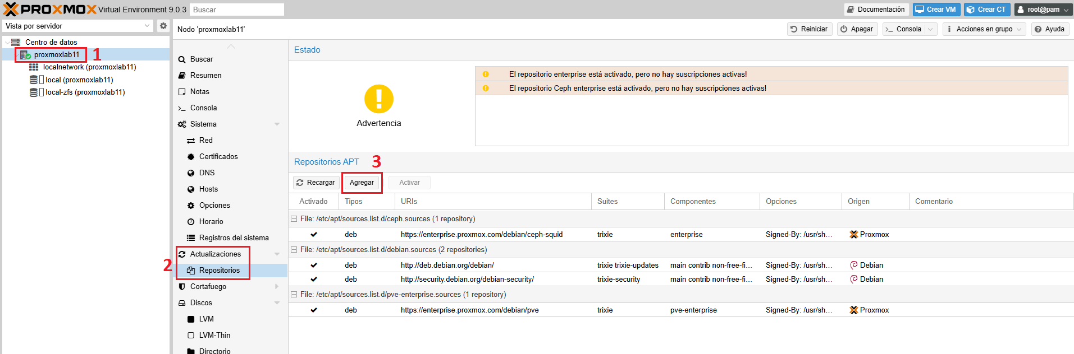Click the Agregar repository button

coord(362,183)
